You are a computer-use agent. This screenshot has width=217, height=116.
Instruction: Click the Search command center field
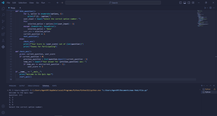pos(113,3)
